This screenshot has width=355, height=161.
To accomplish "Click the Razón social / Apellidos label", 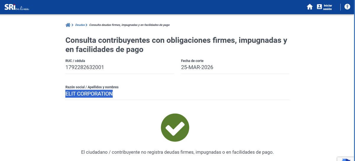I will pyautogui.click(x=92, y=87).
